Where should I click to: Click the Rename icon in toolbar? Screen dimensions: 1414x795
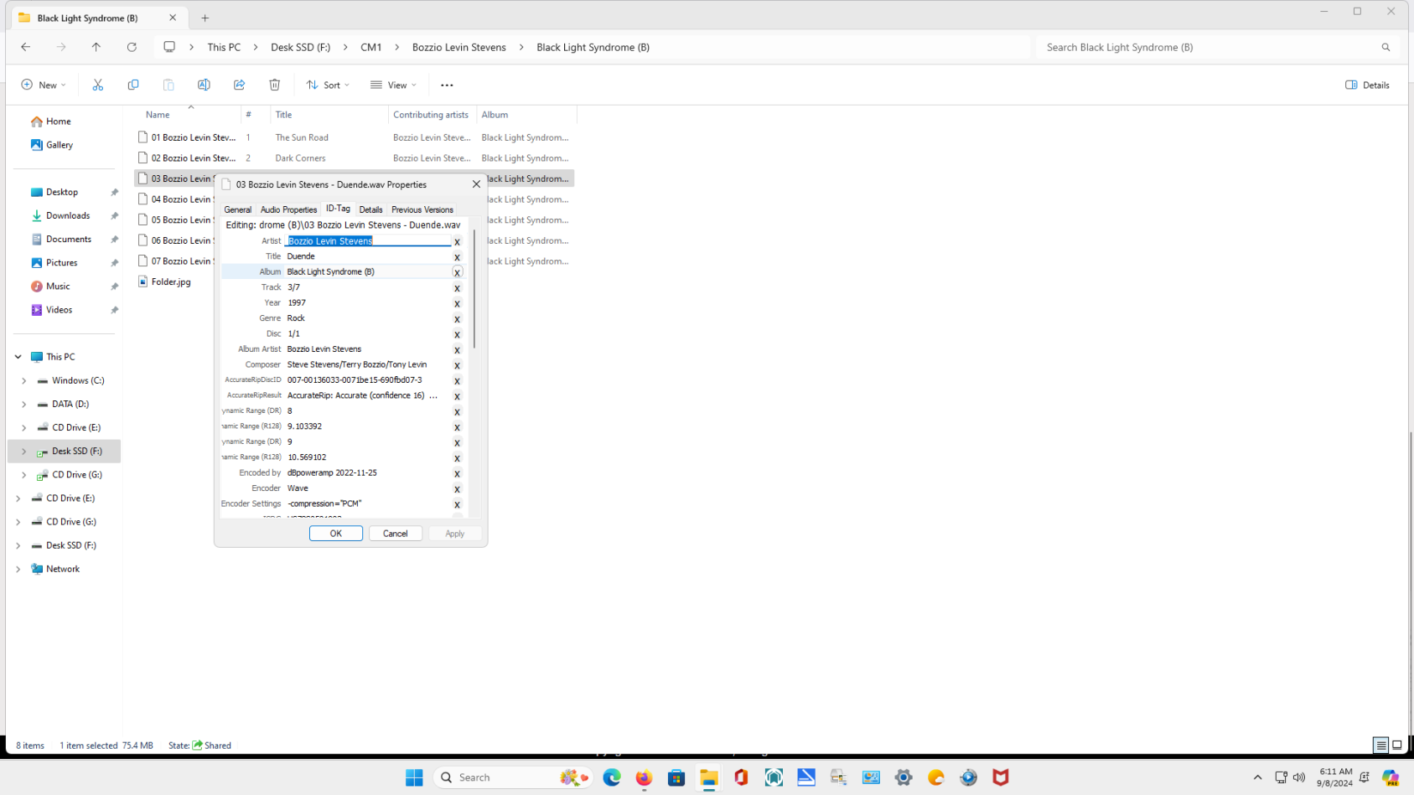pyautogui.click(x=204, y=85)
